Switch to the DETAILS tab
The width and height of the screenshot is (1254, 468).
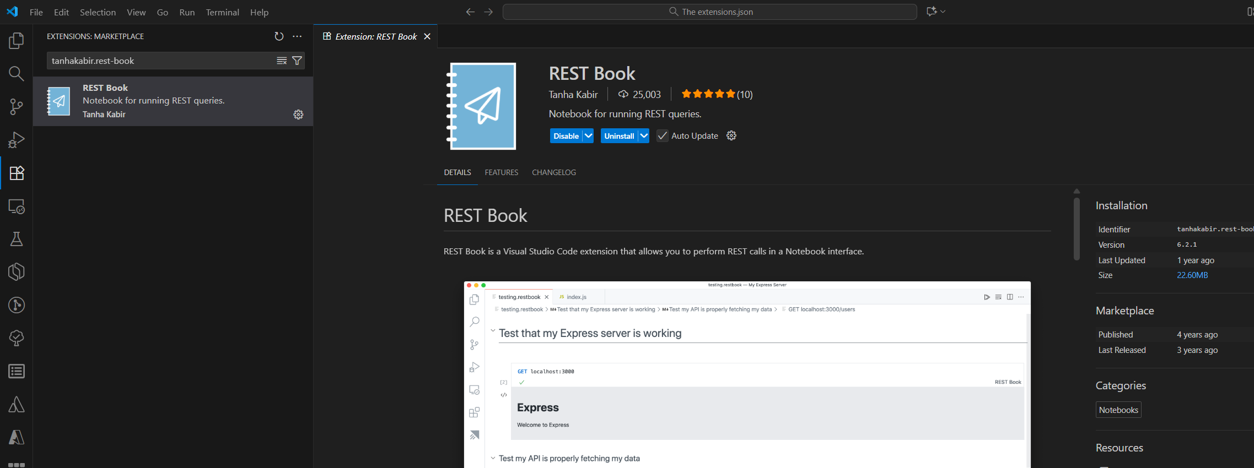[458, 172]
